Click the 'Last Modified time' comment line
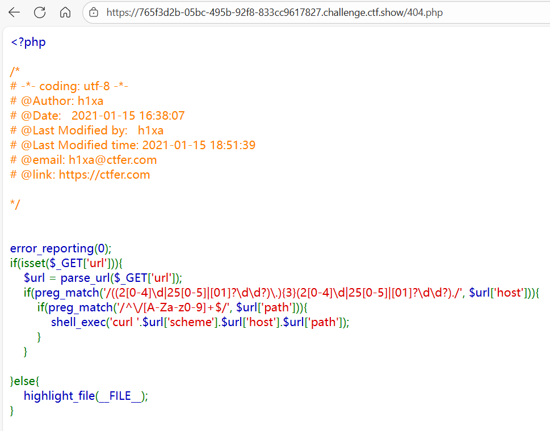The image size is (550, 431). pos(133,145)
